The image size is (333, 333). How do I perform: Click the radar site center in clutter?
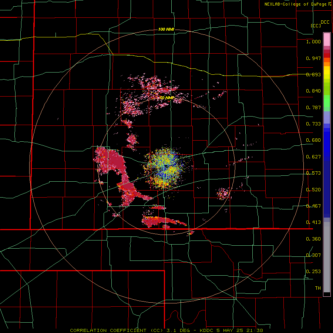coord(166,166)
